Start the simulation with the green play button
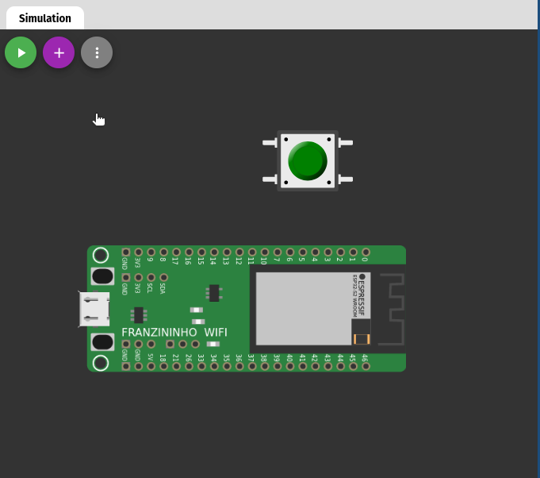Screen dimensions: 540x478 coord(21,52)
